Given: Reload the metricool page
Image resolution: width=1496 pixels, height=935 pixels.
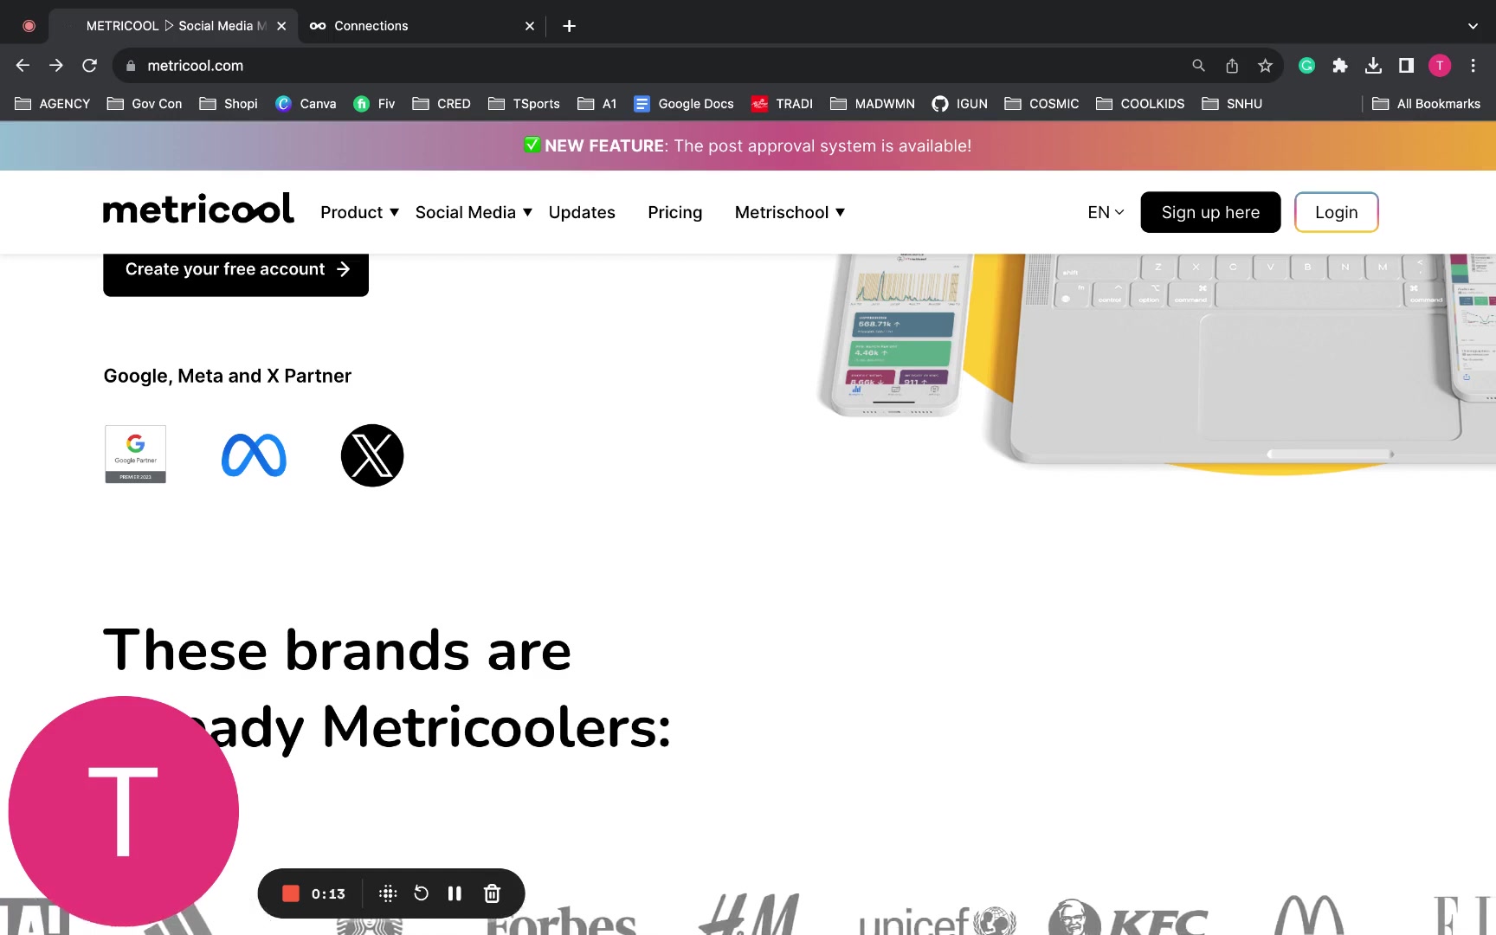Looking at the screenshot, I should click(x=89, y=65).
